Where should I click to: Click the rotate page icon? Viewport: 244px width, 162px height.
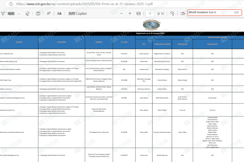[x=172, y=14]
